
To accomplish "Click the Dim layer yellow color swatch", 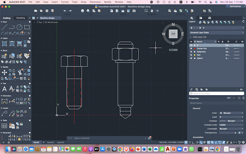I will pos(195,55).
